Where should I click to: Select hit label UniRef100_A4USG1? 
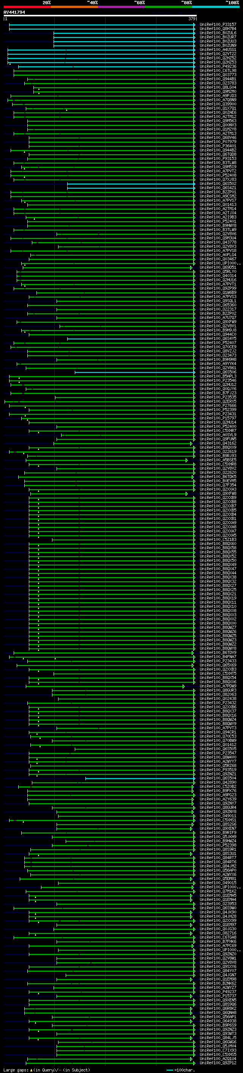tap(218, 49)
